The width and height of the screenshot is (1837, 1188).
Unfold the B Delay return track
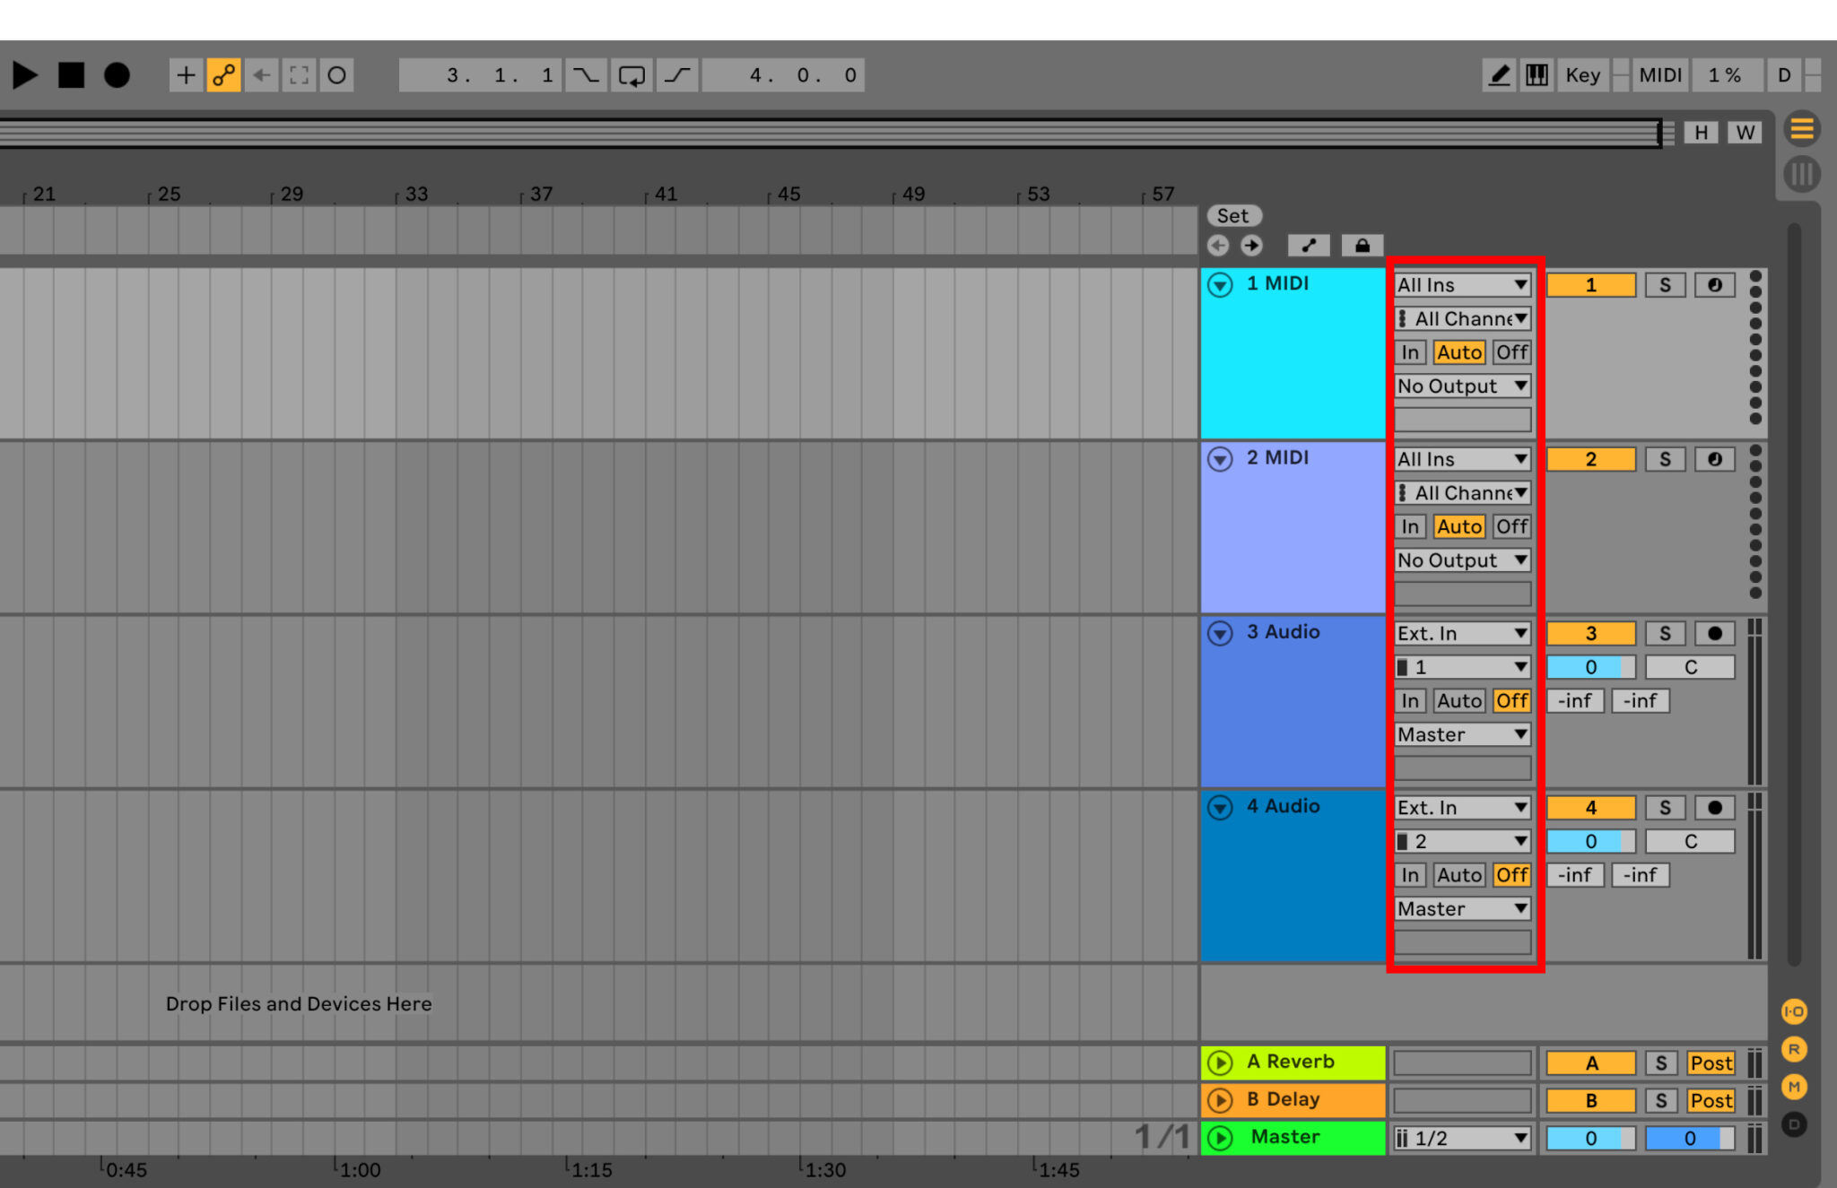click(x=1220, y=1101)
